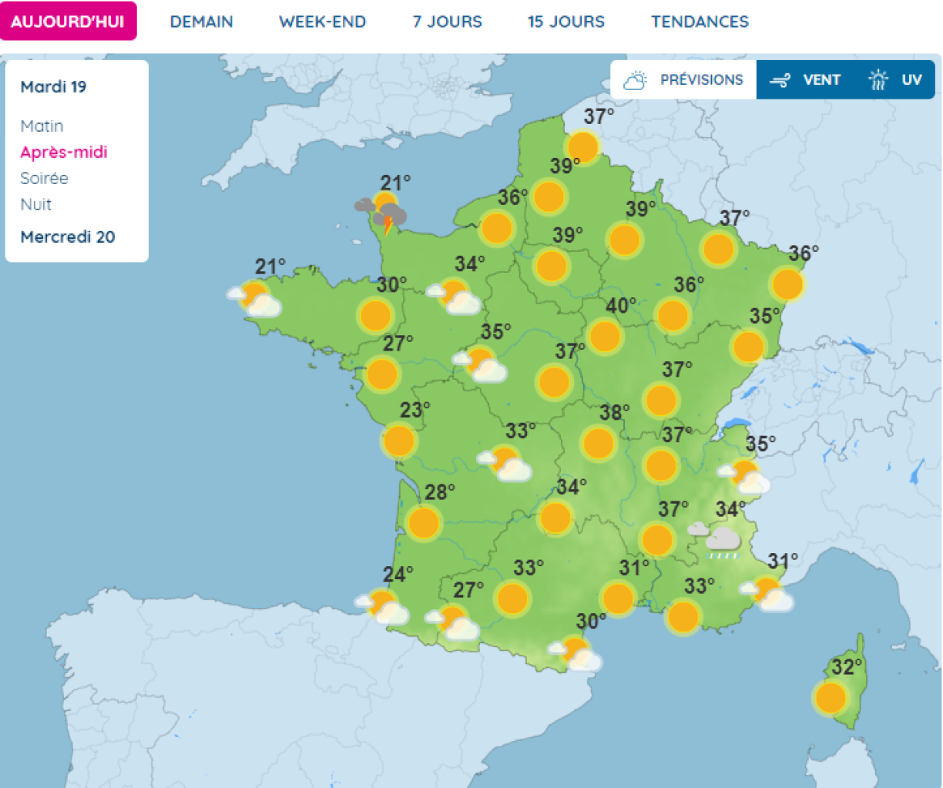Switch map to Vent wind view
The width and height of the screenshot is (943, 788).
tap(806, 80)
